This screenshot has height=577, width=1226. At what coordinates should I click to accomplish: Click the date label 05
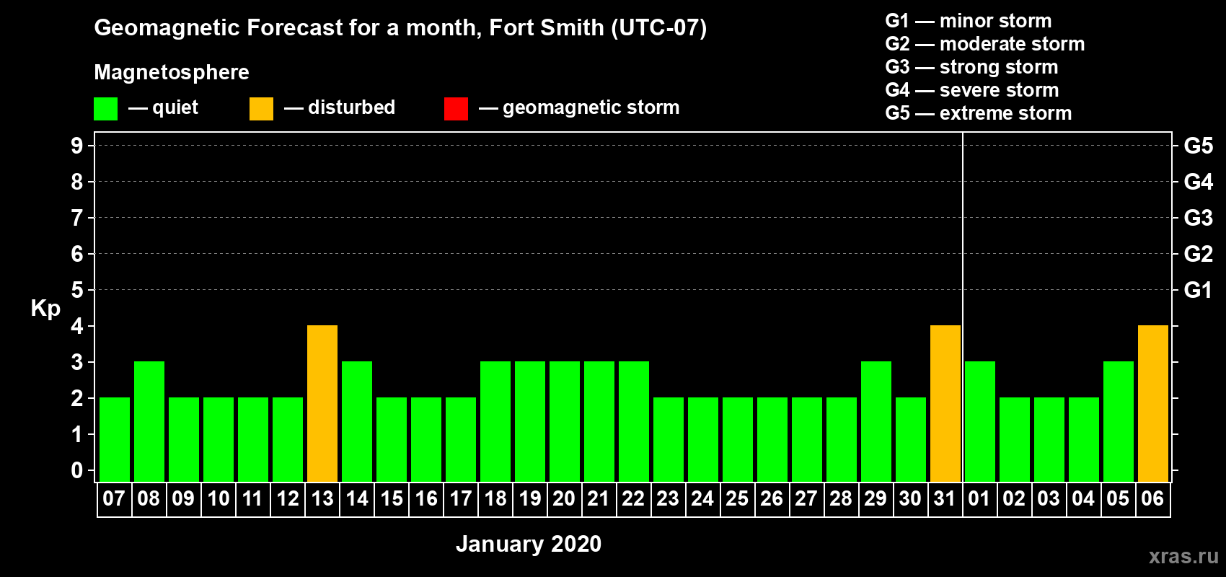click(x=1118, y=498)
